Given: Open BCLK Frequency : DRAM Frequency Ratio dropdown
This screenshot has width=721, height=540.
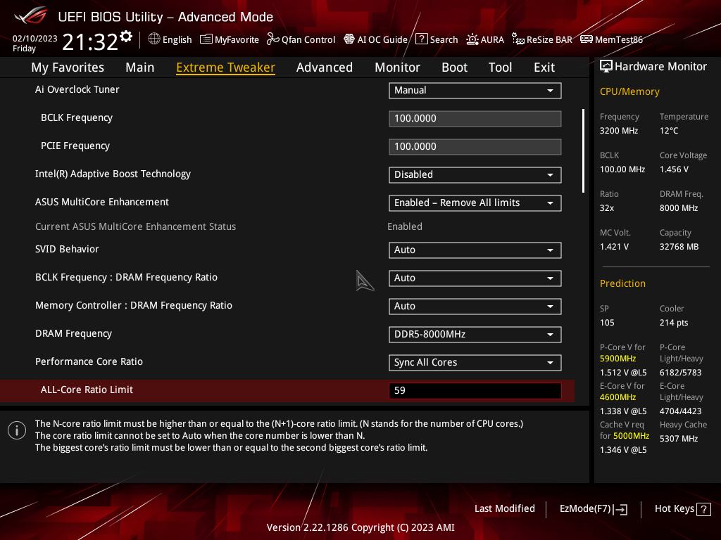Looking at the screenshot, I should click(475, 278).
